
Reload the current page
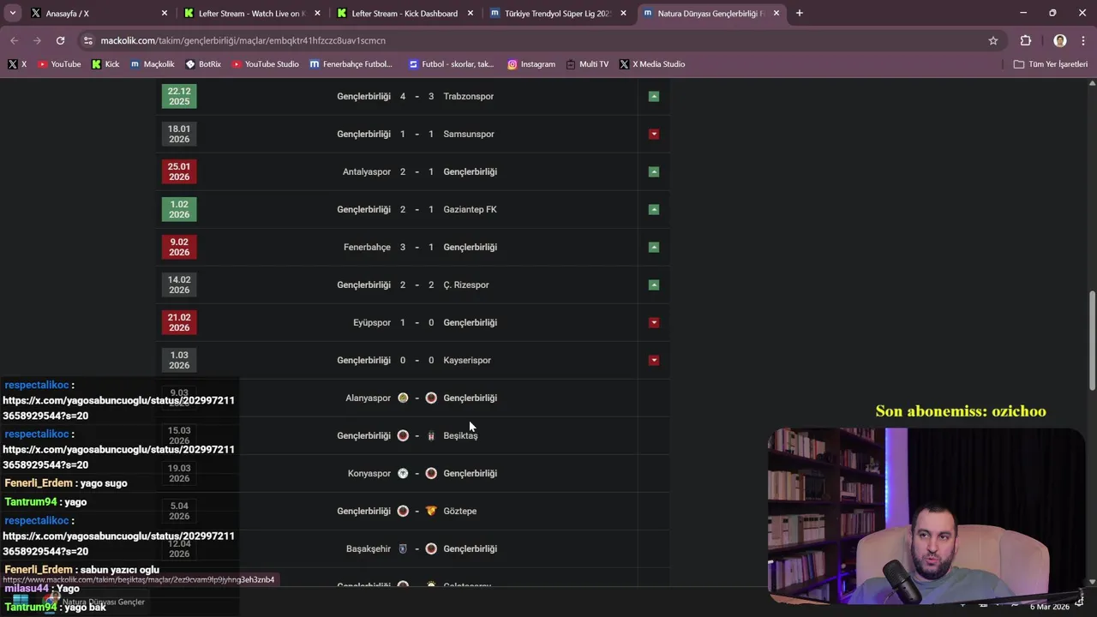[x=60, y=40]
